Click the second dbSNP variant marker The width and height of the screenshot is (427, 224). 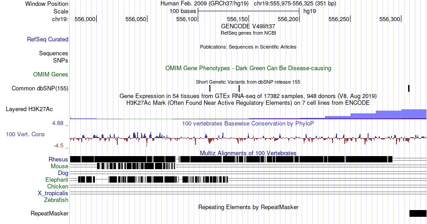pos(239,88)
